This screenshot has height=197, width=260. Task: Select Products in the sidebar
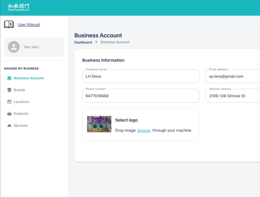pyautogui.click(x=21, y=114)
